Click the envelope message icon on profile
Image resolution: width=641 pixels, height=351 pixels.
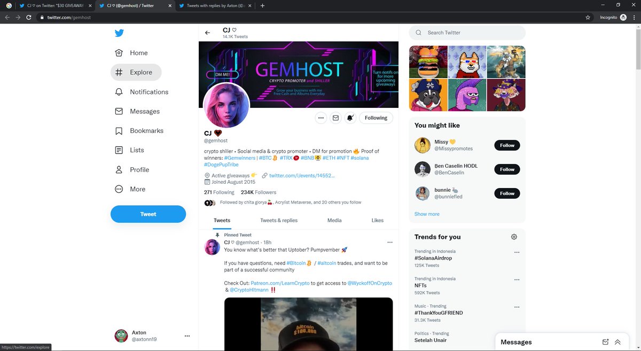tap(335, 118)
